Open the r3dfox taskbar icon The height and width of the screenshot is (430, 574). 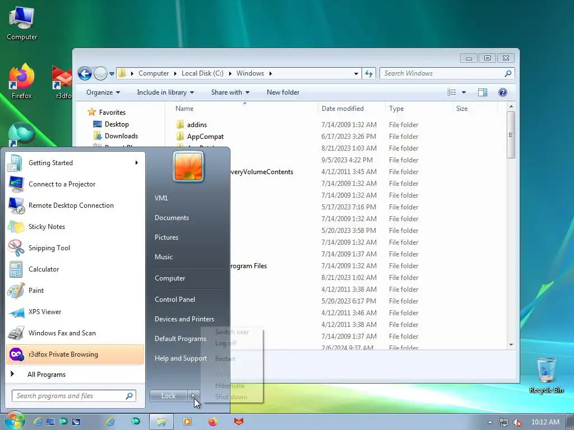[239, 422]
